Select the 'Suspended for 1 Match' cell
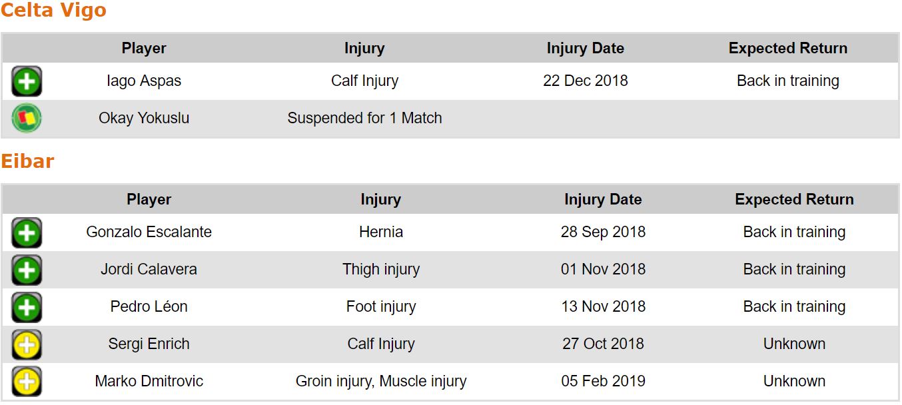 [x=364, y=119]
